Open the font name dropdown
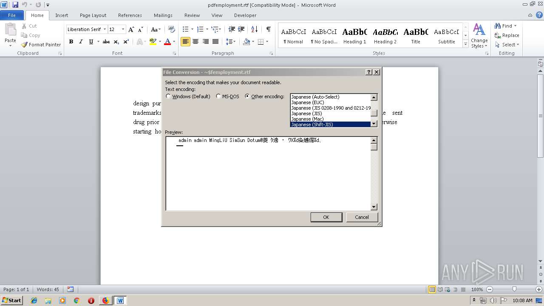 pyautogui.click(x=105, y=29)
